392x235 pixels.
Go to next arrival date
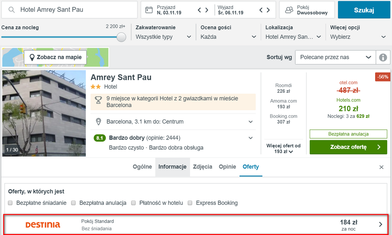click(x=207, y=10)
